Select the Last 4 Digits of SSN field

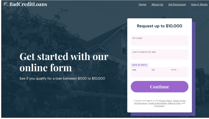(160, 54)
